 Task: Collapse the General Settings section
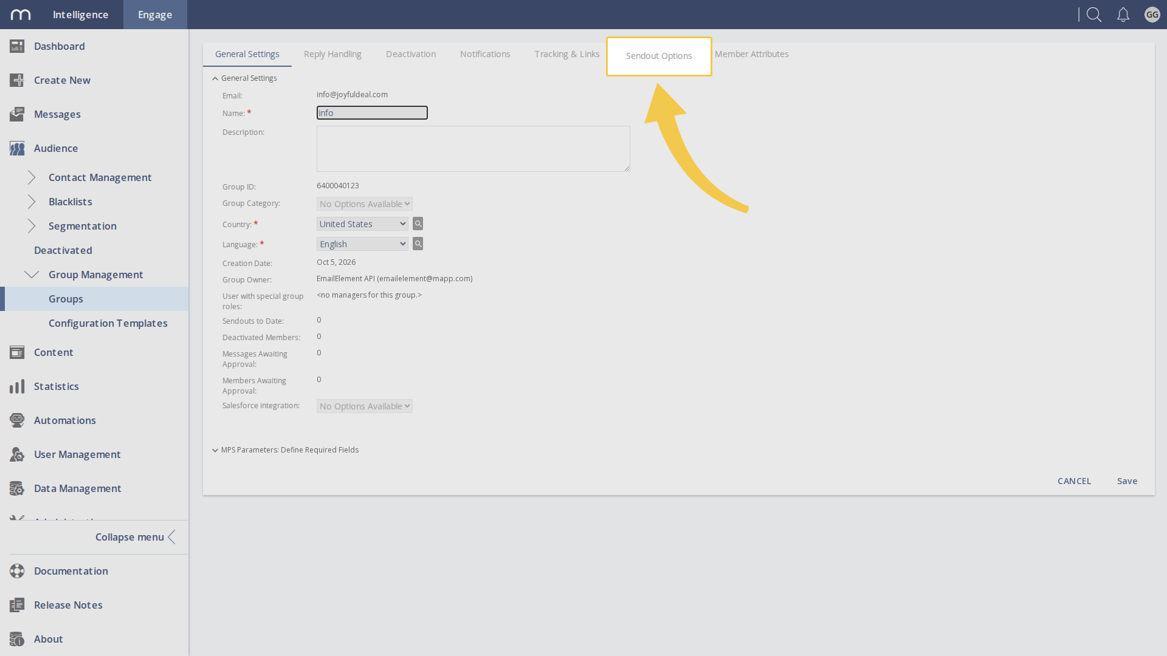click(x=215, y=78)
